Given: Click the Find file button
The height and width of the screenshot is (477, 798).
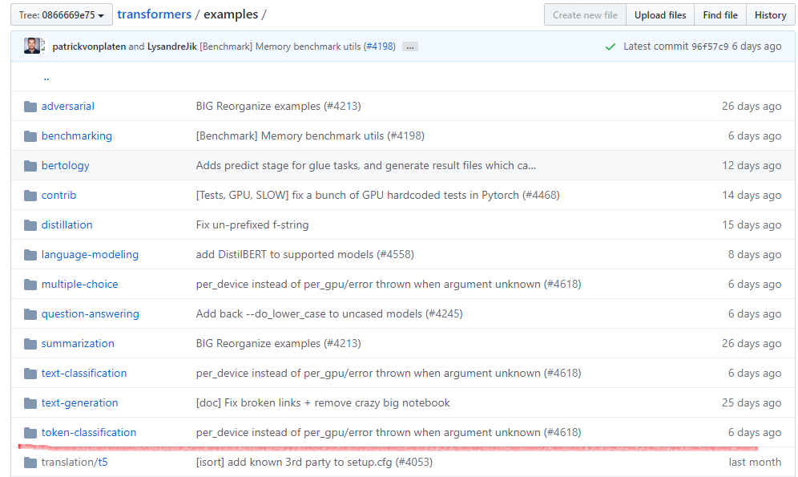Looking at the screenshot, I should 719,14.
